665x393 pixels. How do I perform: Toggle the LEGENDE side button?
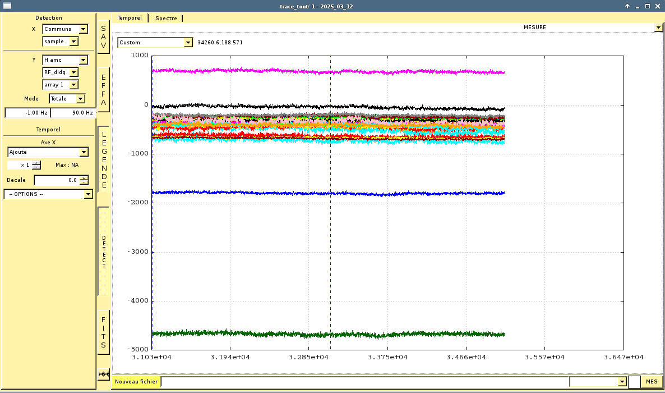click(103, 159)
